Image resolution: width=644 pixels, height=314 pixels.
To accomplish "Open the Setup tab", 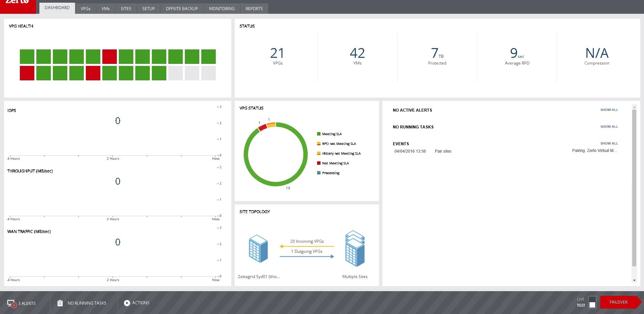I will coord(148,8).
